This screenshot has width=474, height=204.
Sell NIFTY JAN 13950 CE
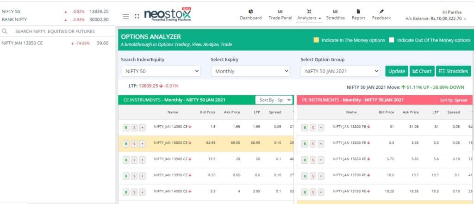point(134,176)
